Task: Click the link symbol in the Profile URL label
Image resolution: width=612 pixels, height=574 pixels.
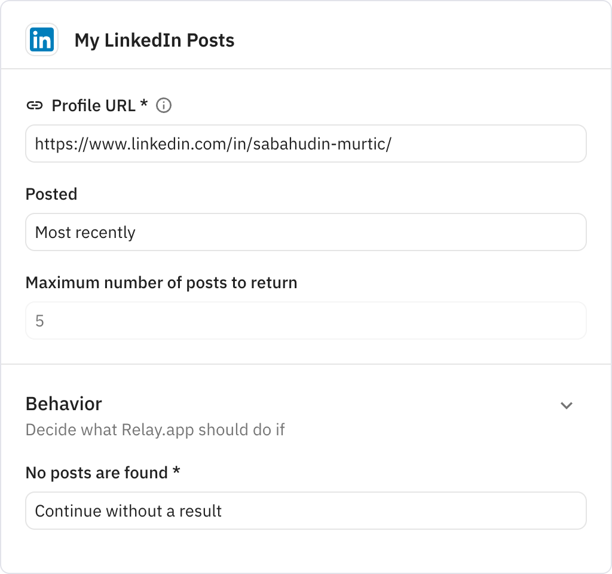Action: pyautogui.click(x=35, y=105)
